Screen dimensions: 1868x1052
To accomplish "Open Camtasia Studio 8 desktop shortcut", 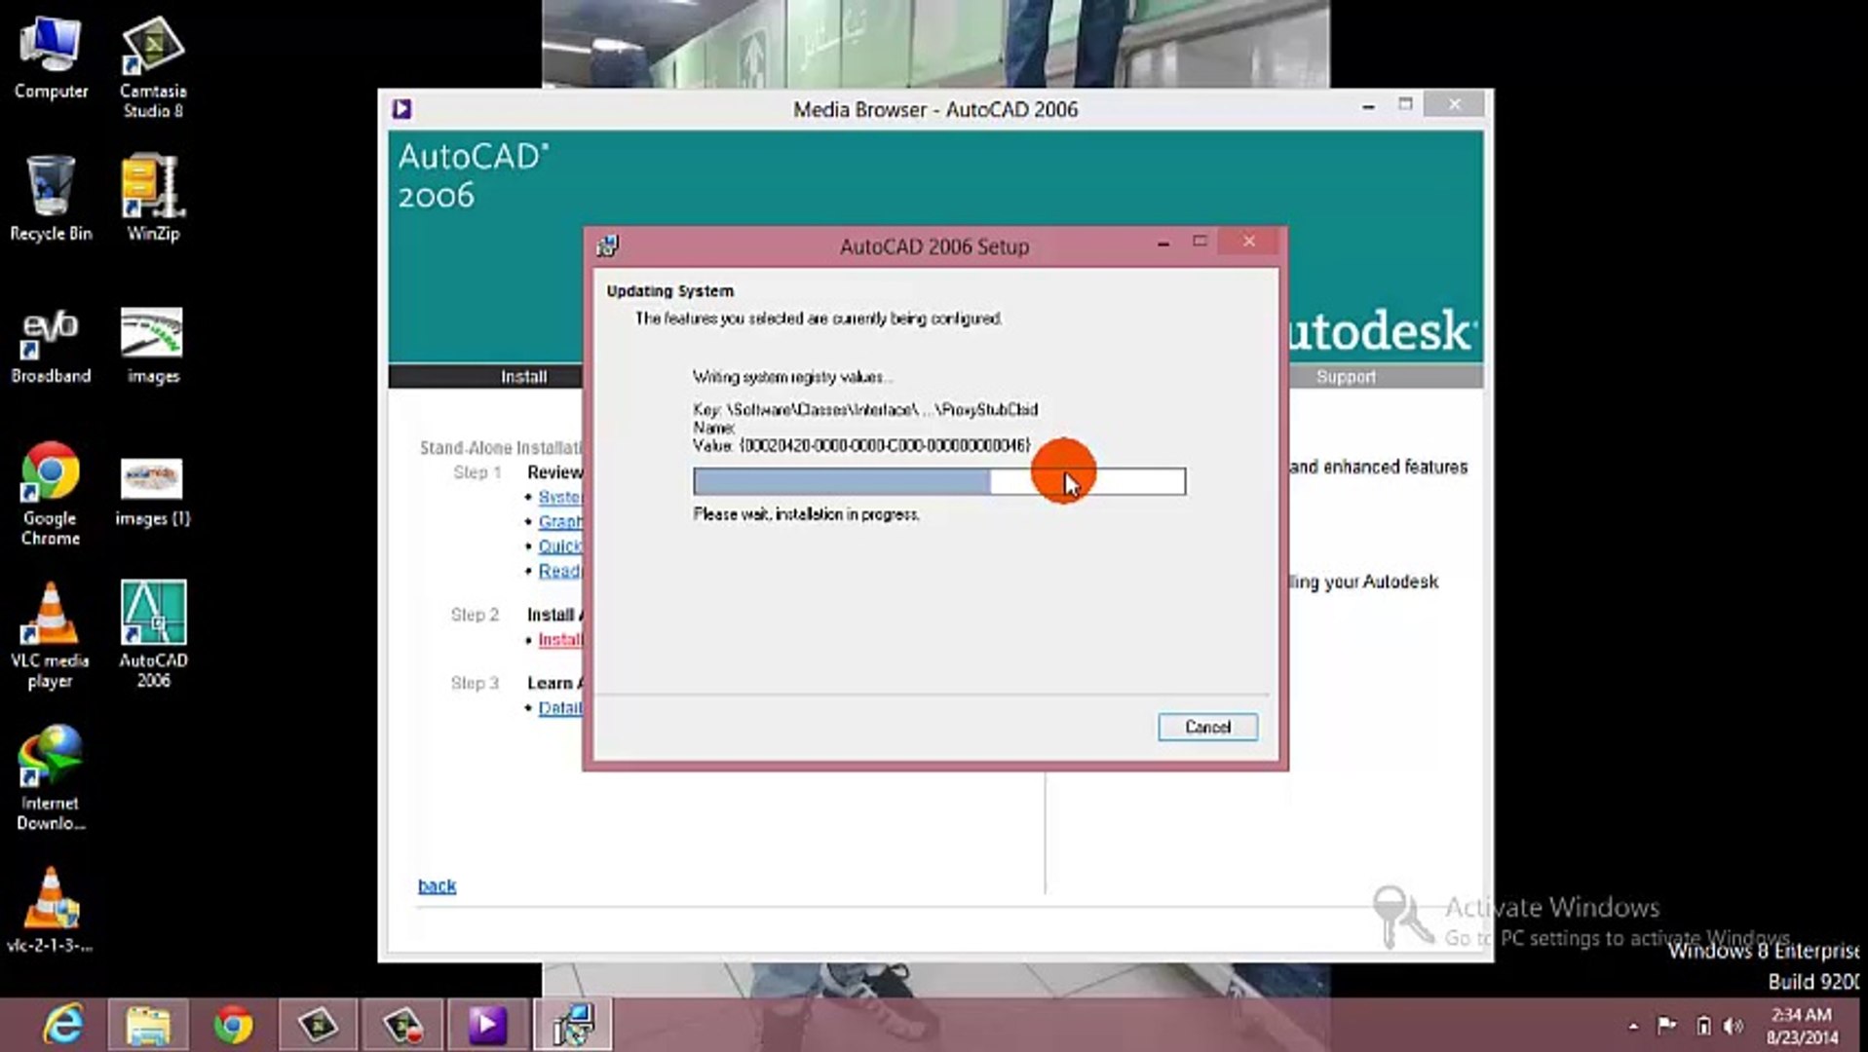I will point(153,66).
